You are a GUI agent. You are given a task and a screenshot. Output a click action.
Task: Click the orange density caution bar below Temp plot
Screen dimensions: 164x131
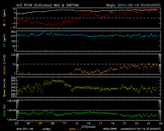[45, 122]
